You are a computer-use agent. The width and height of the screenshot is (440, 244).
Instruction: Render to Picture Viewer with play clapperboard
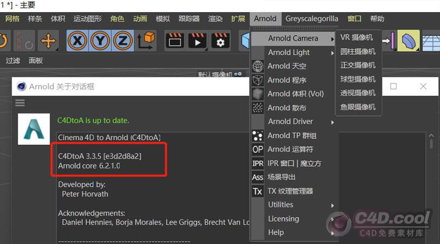click(x=197, y=41)
